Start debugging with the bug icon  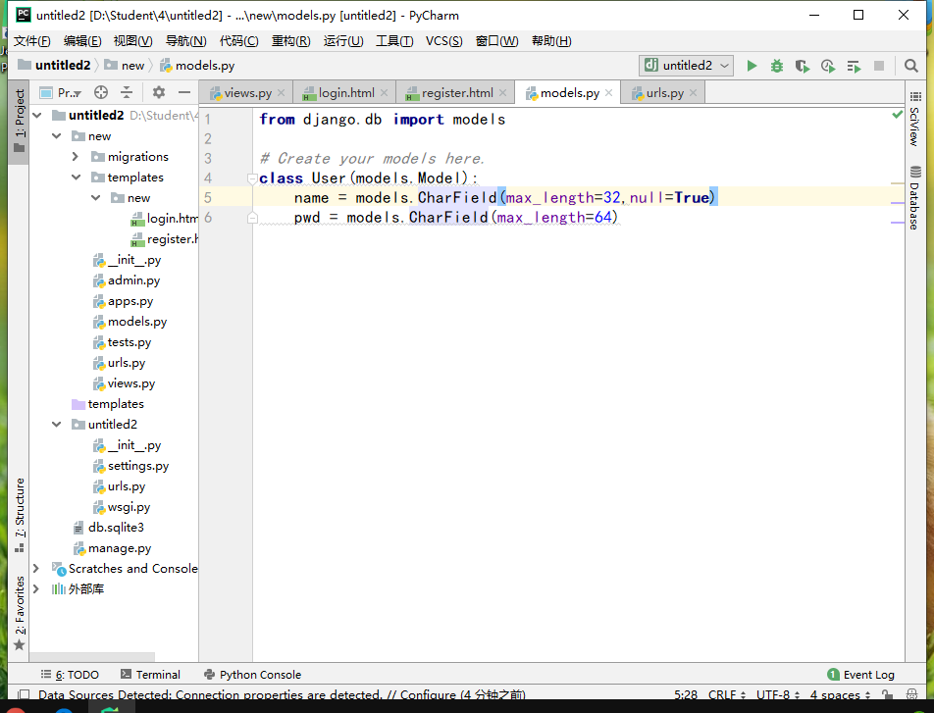click(777, 66)
